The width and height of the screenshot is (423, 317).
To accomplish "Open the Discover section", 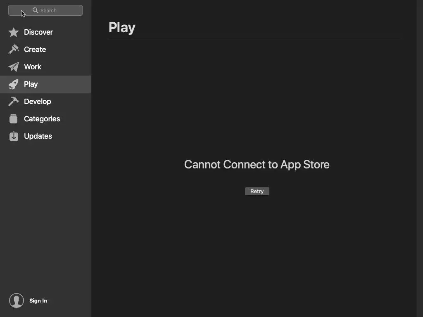I will pyautogui.click(x=45, y=32).
